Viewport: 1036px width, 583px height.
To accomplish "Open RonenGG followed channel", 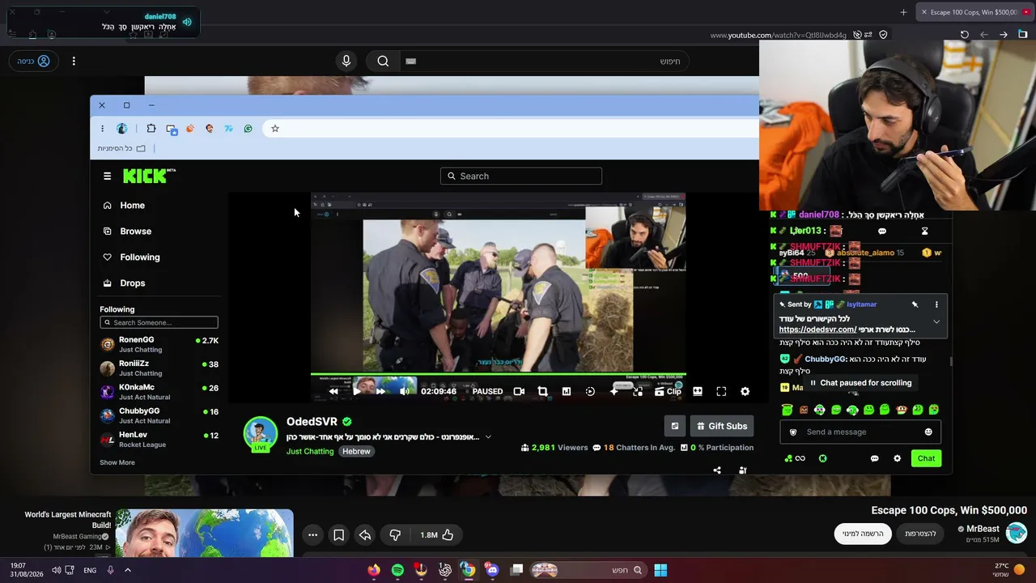I will pyautogui.click(x=159, y=344).
